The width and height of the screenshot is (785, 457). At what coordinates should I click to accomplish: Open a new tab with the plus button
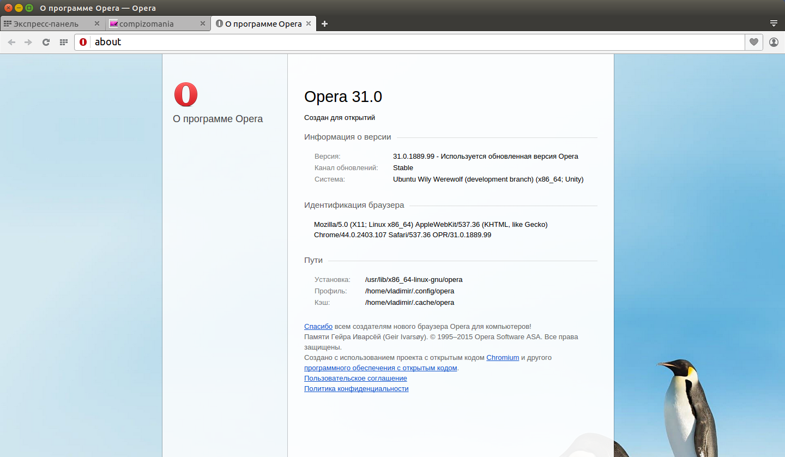(x=324, y=23)
